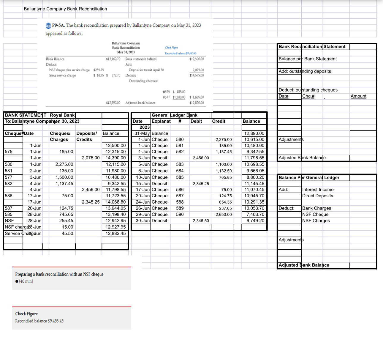383x337 pixels.
Task: Click the 2,345.50 debit deposit cell
Action: coord(201,221)
